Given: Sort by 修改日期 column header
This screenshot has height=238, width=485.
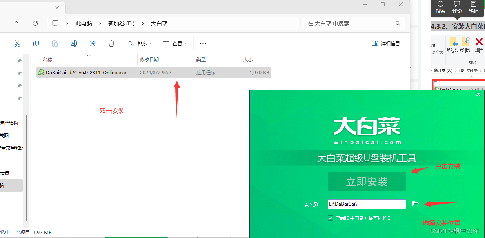Looking at the screenshot, I should [149, 60].
